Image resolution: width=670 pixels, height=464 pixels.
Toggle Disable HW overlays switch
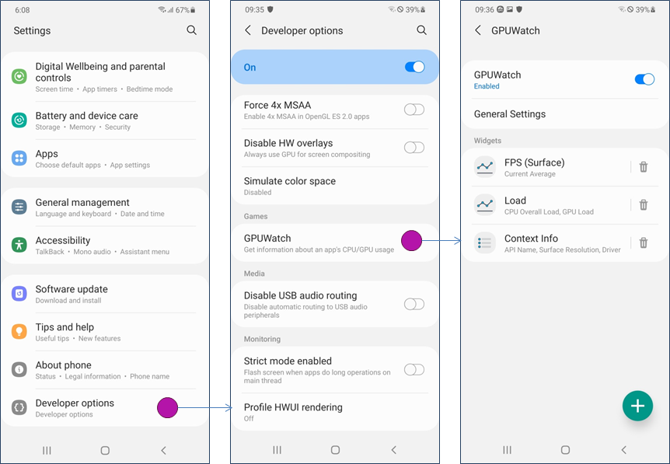414,148
